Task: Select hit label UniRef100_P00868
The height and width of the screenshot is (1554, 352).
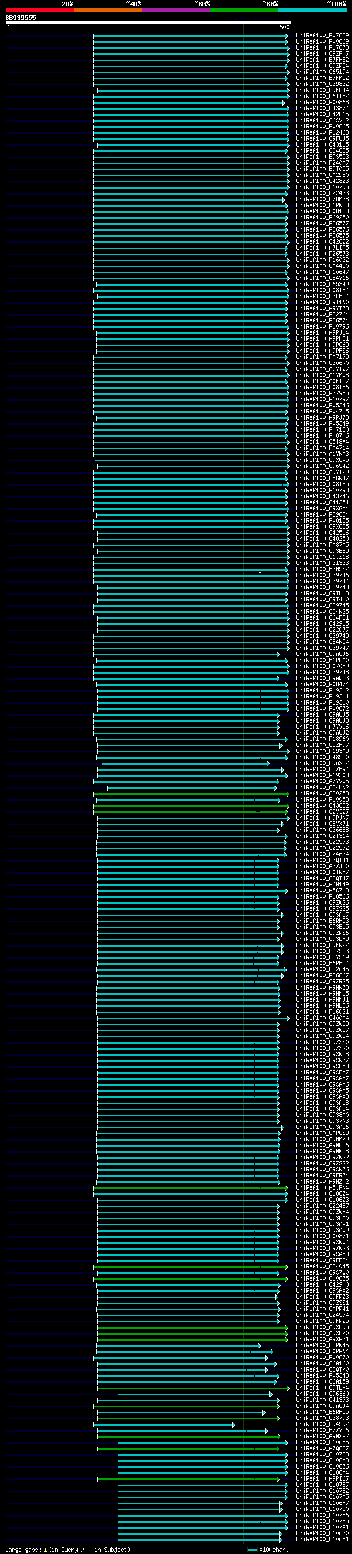Action: (322, 102)
